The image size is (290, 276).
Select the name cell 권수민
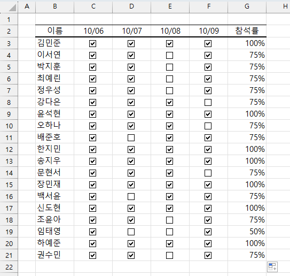click(55, 255)
